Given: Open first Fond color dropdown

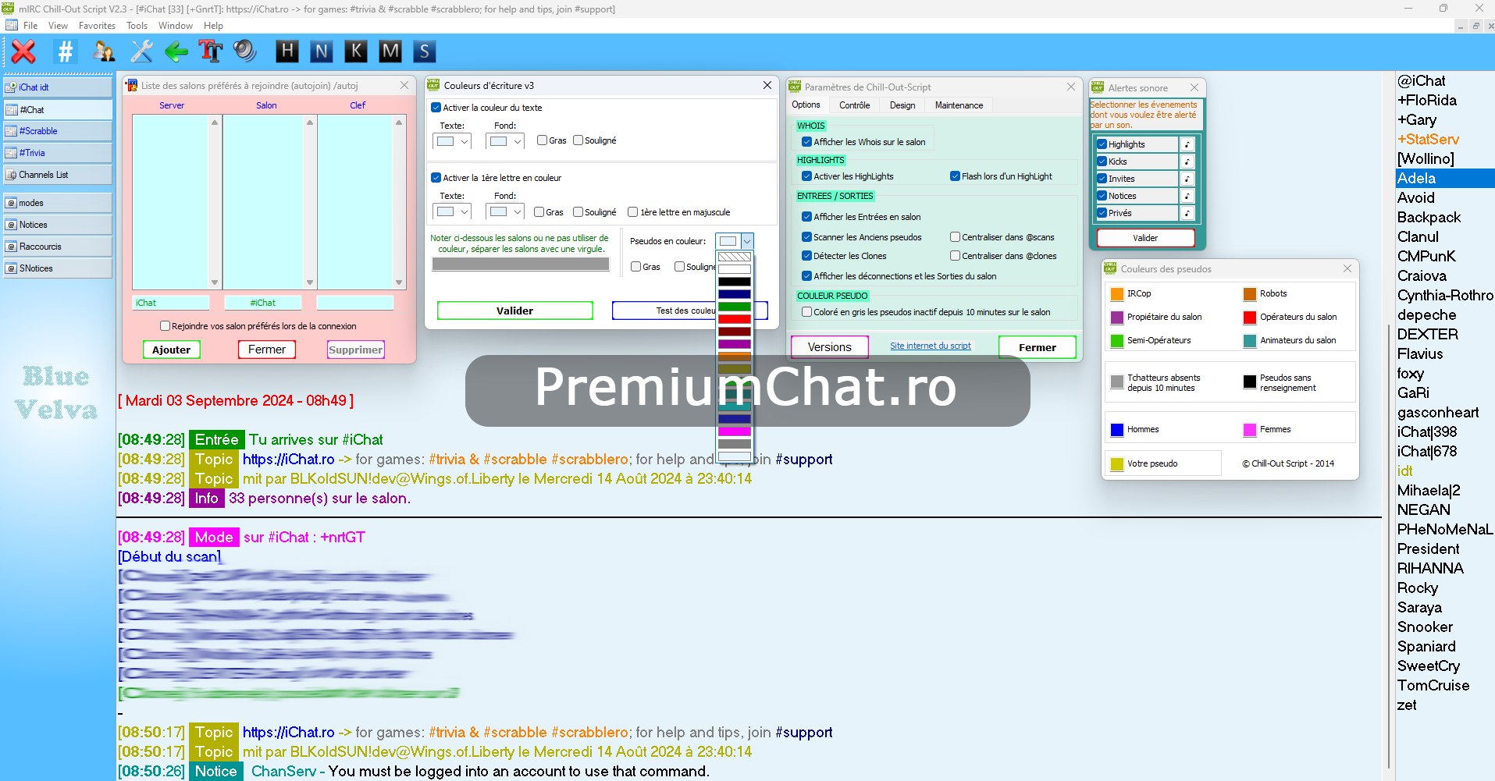Looking at the screenshot, I should [505, 141].
